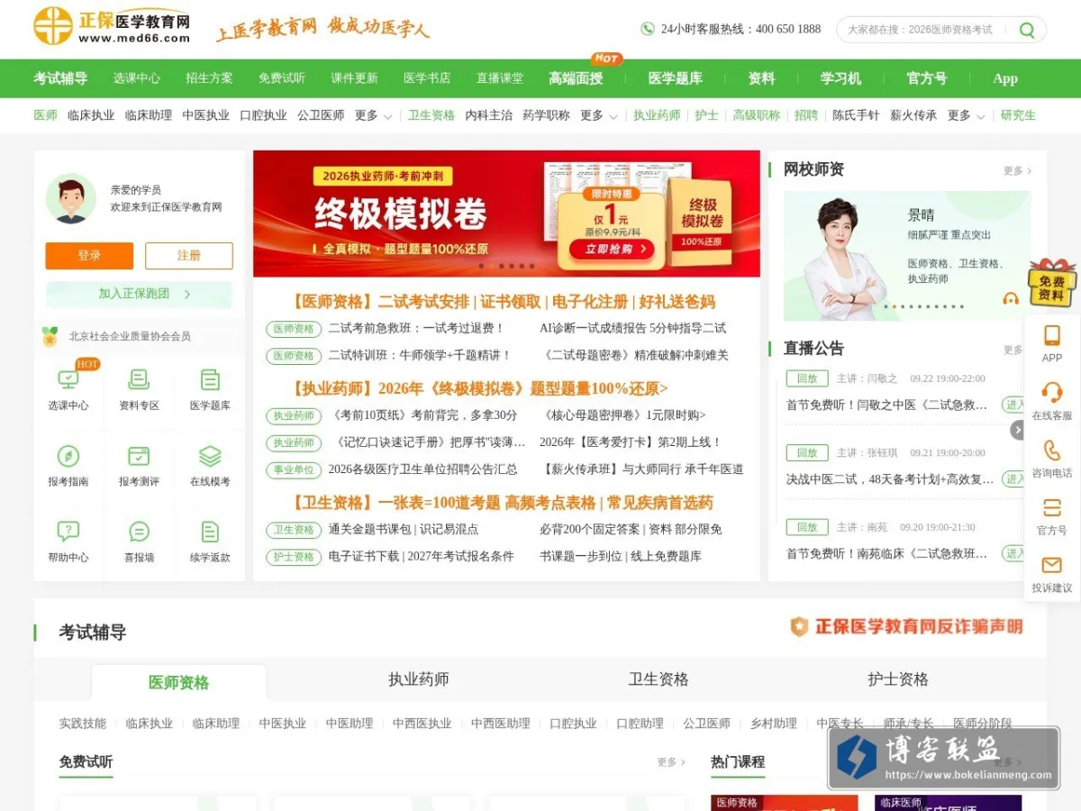Screen dimensions: 1081x811
Task: Click 免费资料 gift box icon
Action: (x=1052, y=283)
